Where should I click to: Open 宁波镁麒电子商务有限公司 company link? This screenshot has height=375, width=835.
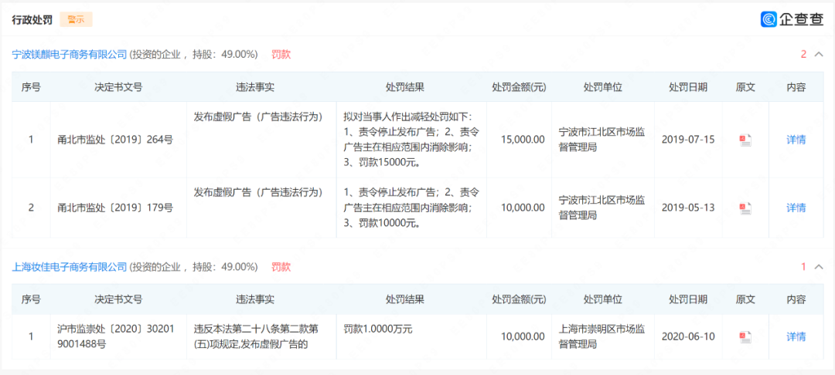pos(70,54)
